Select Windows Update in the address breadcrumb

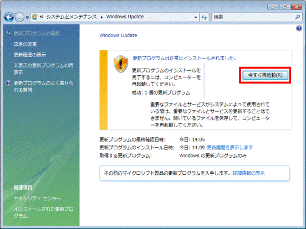tap(125, 17)
